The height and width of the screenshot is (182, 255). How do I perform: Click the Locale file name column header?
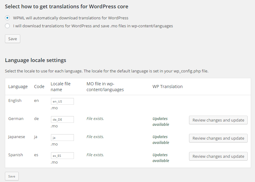pyautogui.click(x=60, y=87)
